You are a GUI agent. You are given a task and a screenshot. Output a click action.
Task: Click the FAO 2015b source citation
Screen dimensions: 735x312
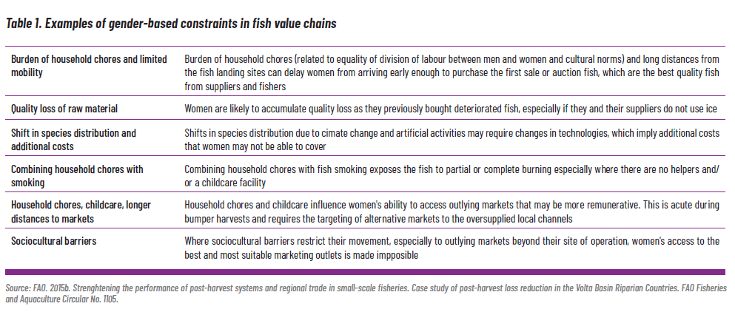(x=366, y=294)
